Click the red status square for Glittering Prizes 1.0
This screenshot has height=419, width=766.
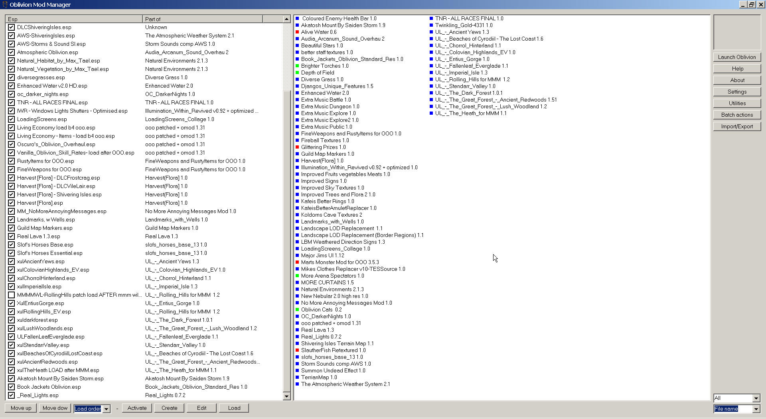297,147
